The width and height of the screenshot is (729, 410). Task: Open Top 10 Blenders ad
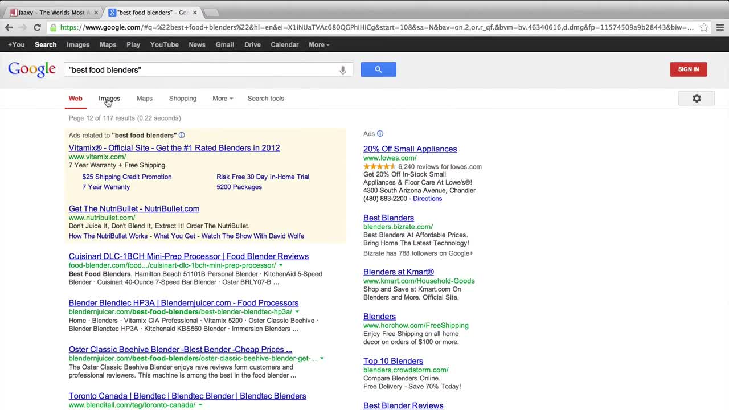393,361
